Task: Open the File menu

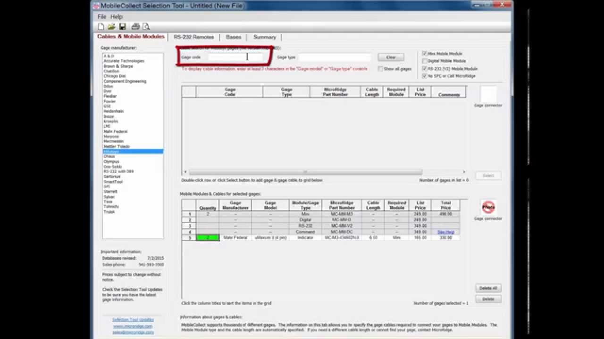Action: coord(101,16)
